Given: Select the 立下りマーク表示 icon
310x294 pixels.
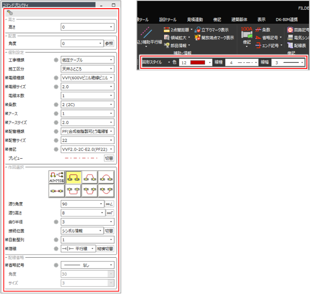Looking at the screenshot, I should [198, 30].
